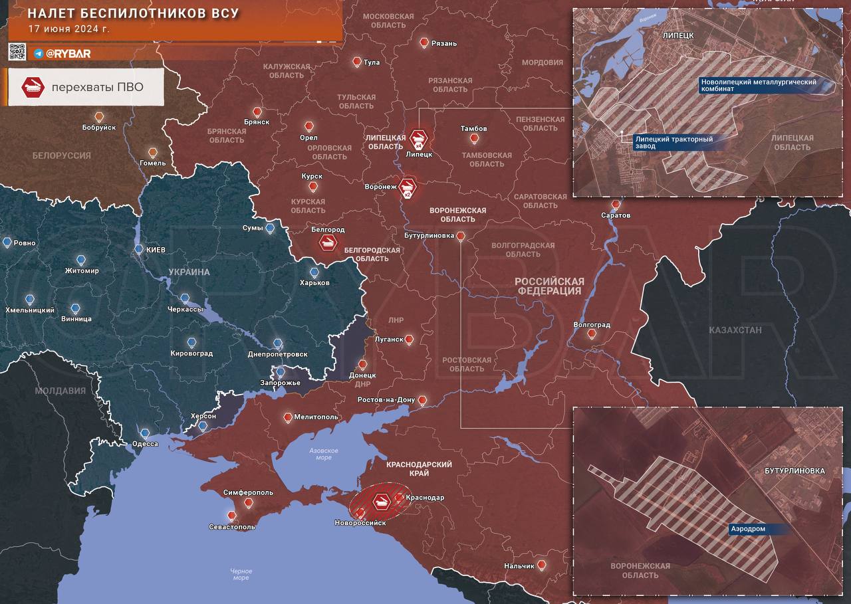Click the КИЕВ capital marker

[139, 250]
